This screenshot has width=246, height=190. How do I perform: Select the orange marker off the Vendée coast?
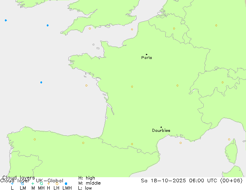tap(87, 85)
